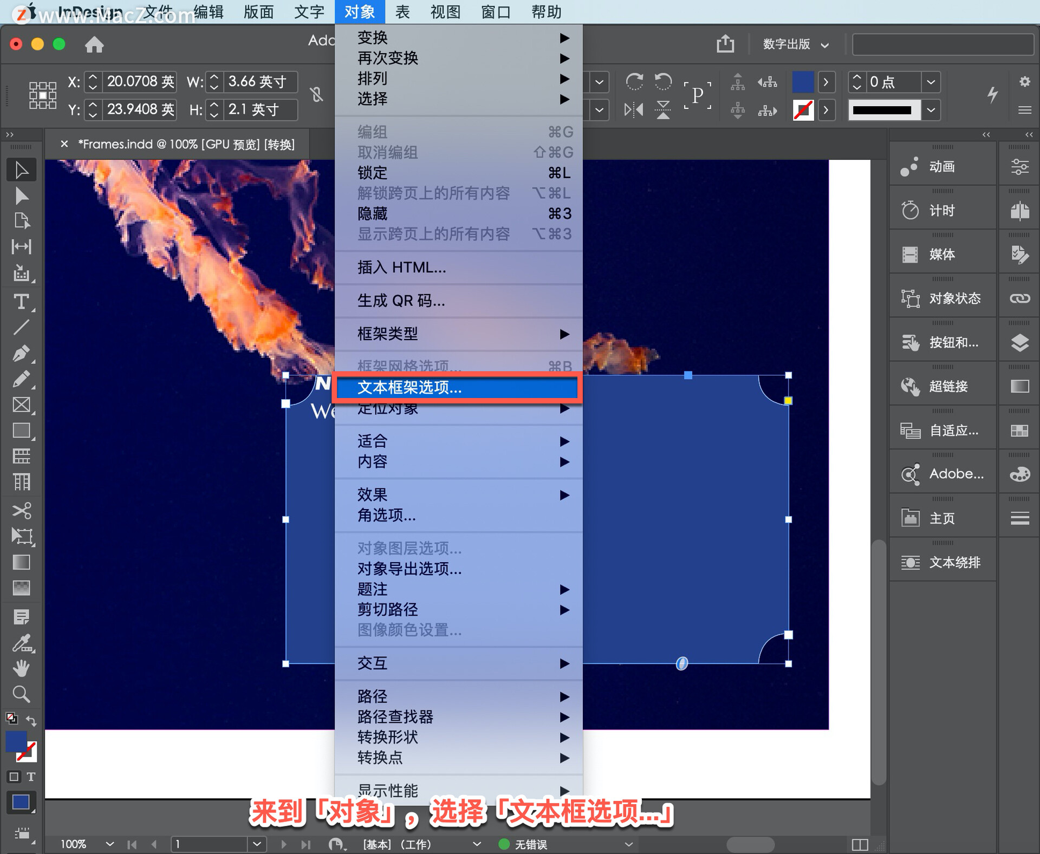Open the zoom level 100% dropdown

(x=109, y=844)
